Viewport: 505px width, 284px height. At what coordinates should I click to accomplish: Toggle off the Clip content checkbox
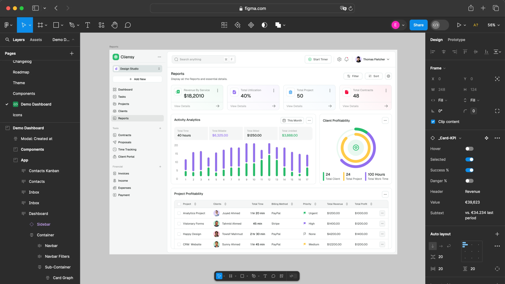433,121
